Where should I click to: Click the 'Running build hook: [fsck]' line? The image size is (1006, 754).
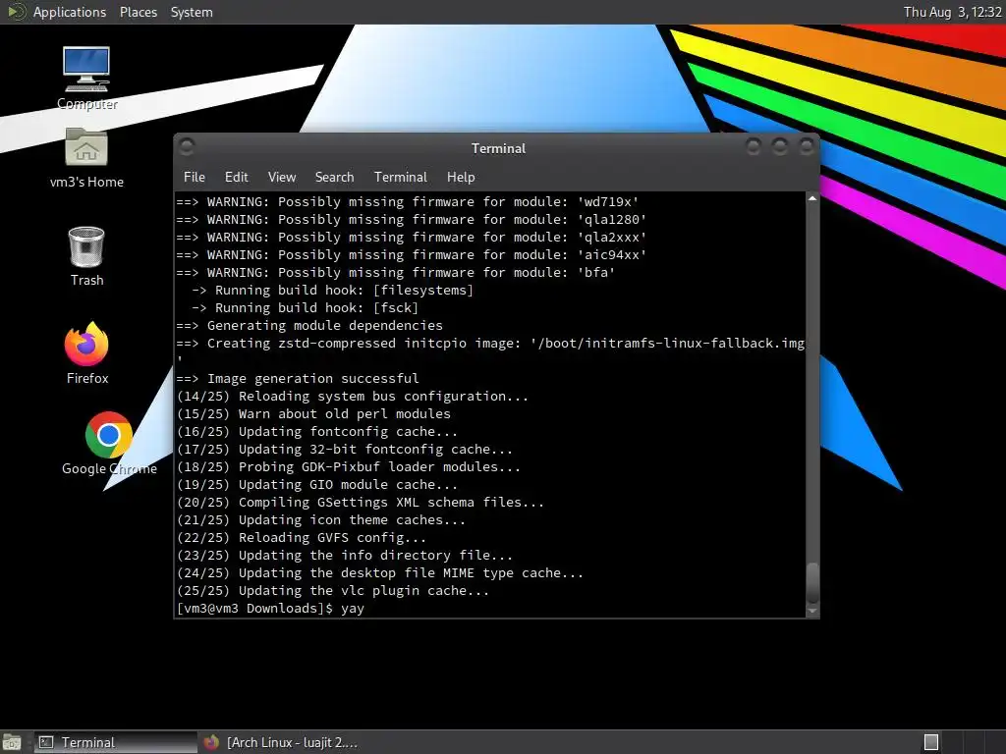click(x=305, y=307)
